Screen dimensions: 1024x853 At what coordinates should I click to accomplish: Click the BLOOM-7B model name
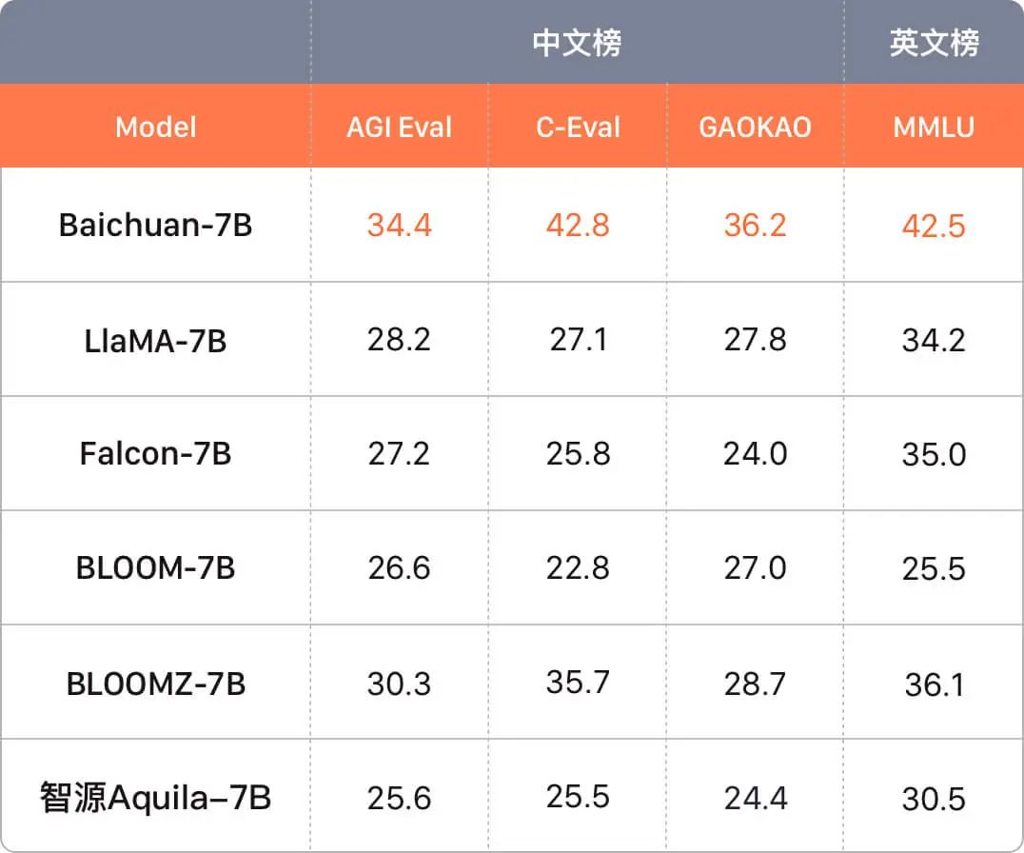[x=155, y=568]
